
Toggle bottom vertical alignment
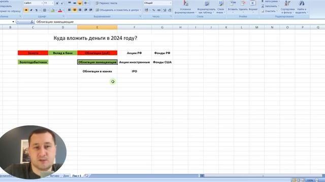point(80,3)
